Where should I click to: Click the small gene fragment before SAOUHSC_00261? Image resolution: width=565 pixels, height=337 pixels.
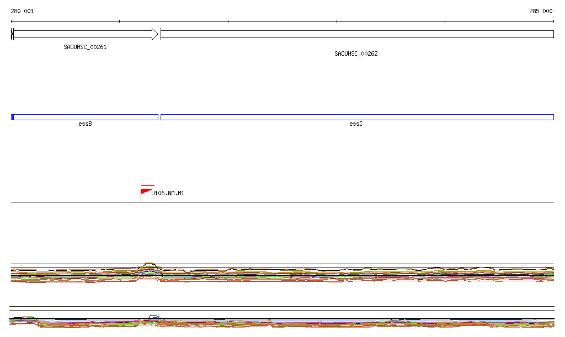[x=12, y=34]
